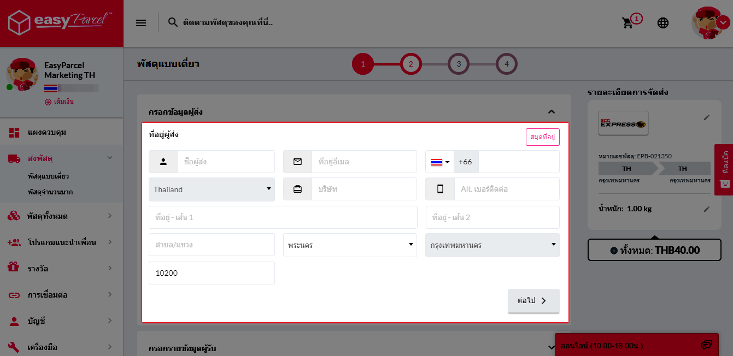Focus the address line 1 field
The width and height of the screenshot is (733, 356).
tap(283, 217)
